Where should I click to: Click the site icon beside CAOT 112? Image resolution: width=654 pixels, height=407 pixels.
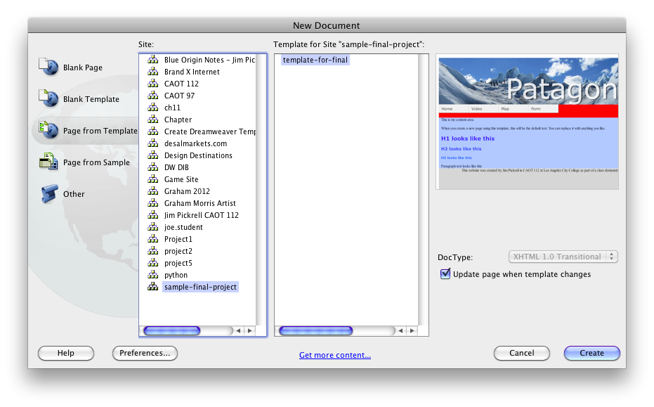(x=153, y=84)
